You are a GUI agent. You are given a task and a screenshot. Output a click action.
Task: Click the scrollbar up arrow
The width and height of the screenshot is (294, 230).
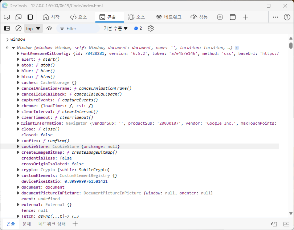pyautogui.click(x=291, y=38)
